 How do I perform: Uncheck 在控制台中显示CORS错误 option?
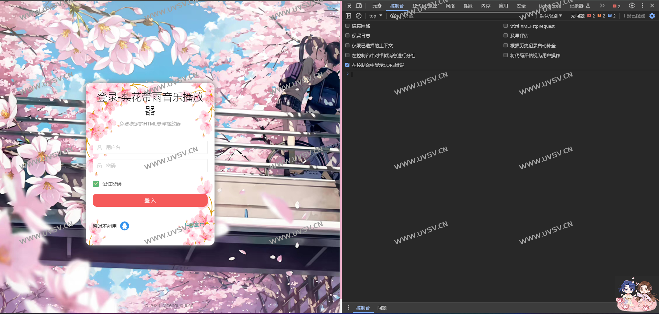pos(347,65)
